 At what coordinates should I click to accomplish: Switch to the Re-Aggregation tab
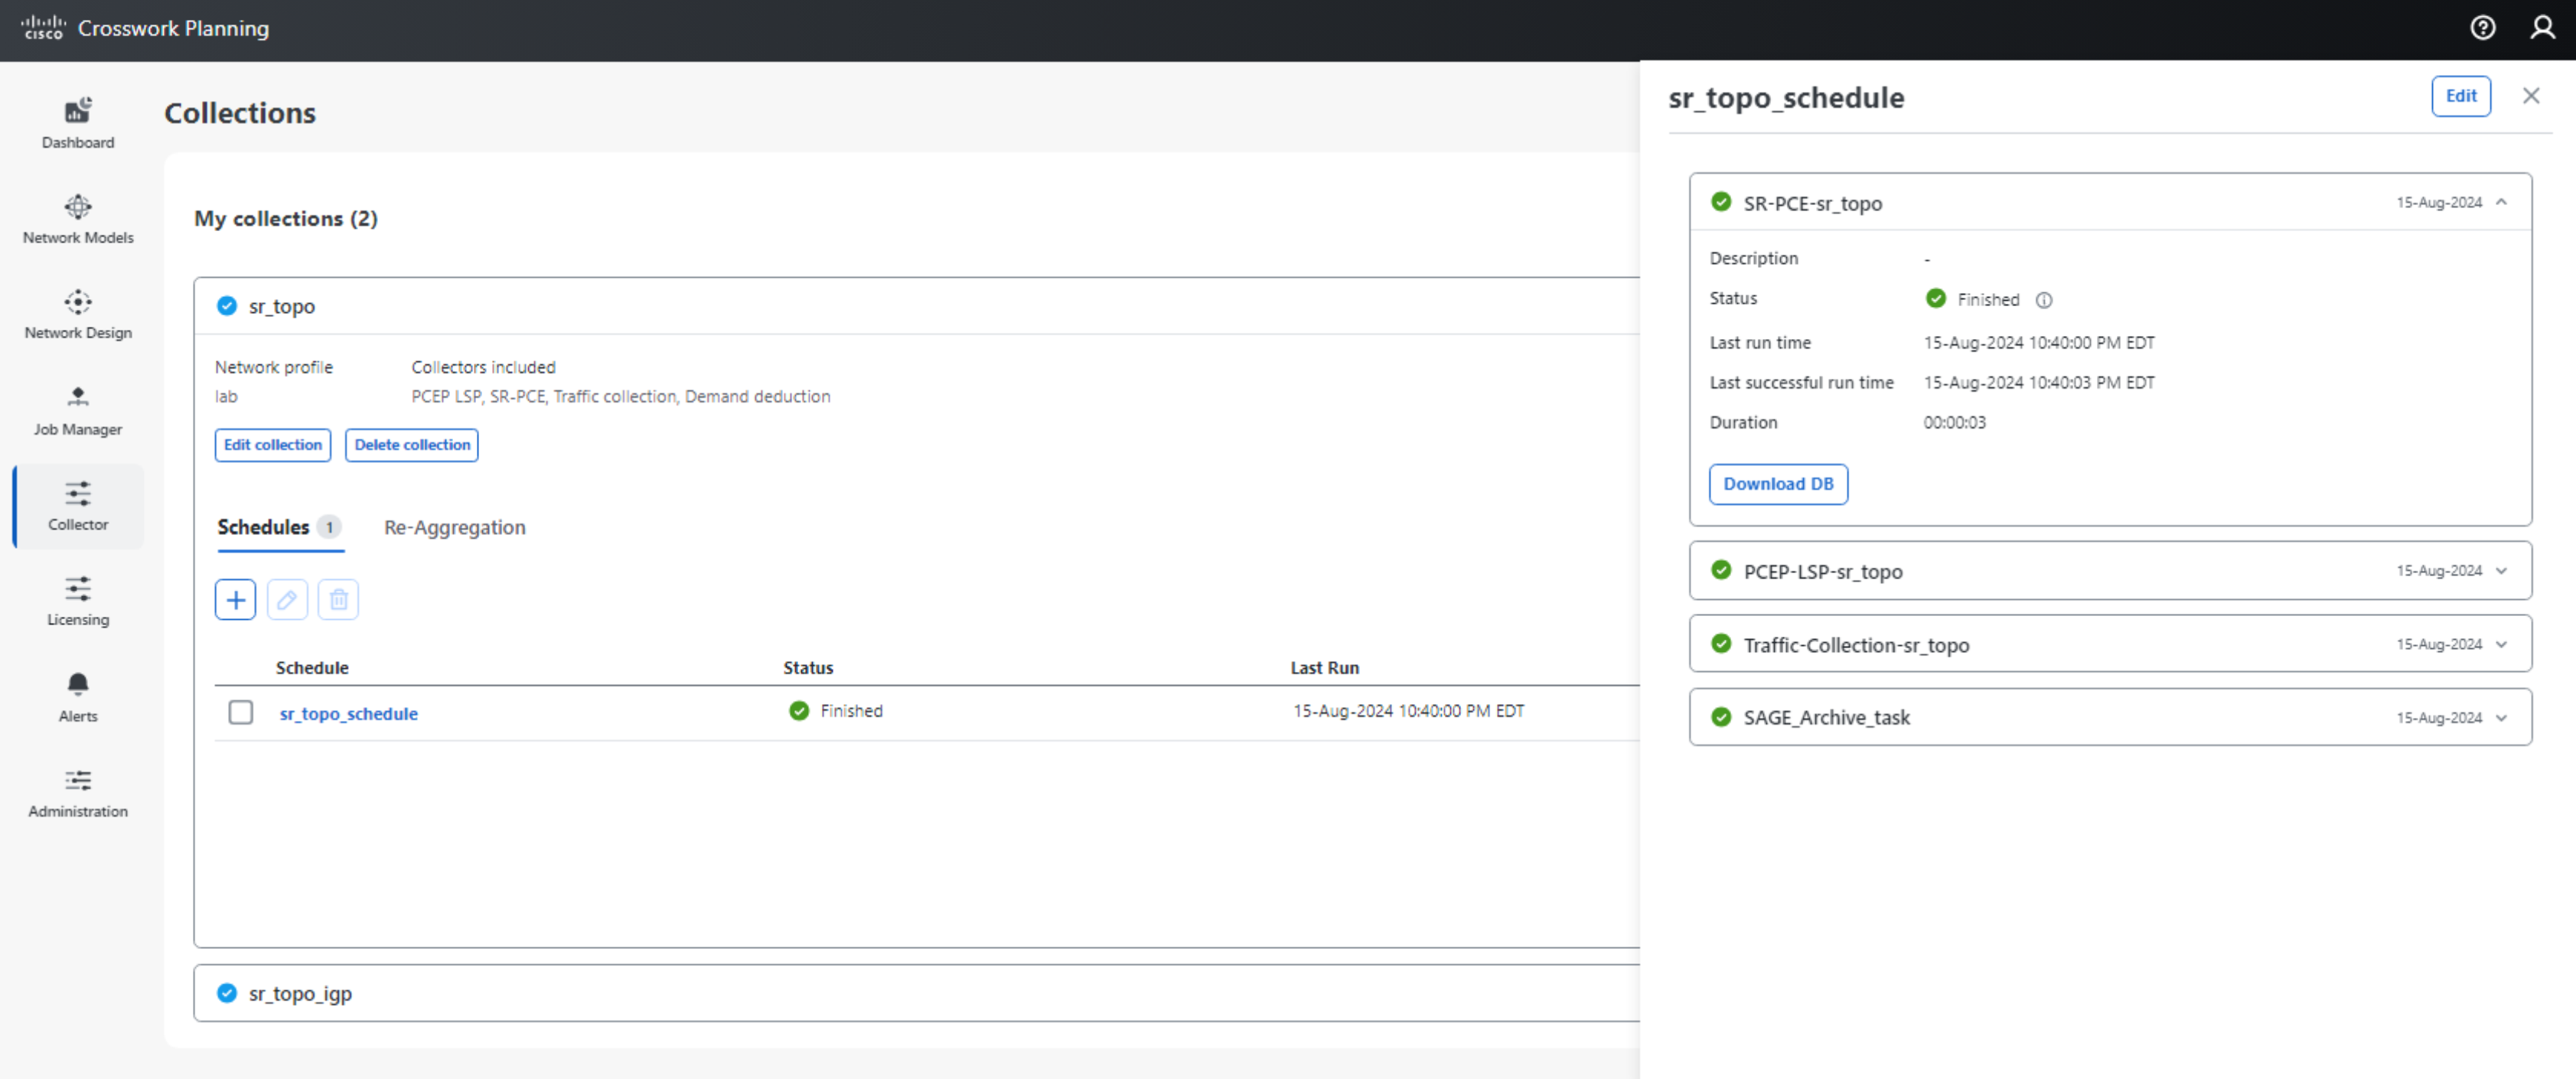(x=454, y=527)
